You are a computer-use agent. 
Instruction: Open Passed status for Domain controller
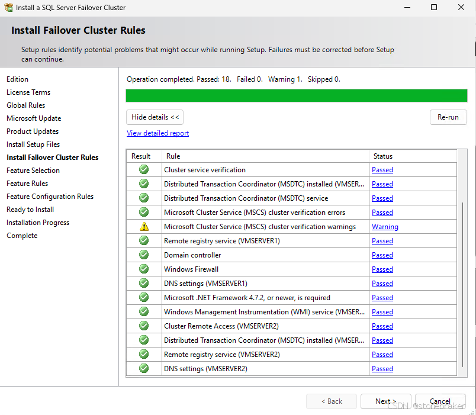point(382,255)
